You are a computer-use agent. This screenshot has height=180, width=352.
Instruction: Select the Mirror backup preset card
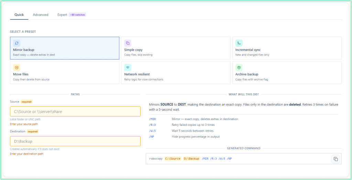(65, 48)
